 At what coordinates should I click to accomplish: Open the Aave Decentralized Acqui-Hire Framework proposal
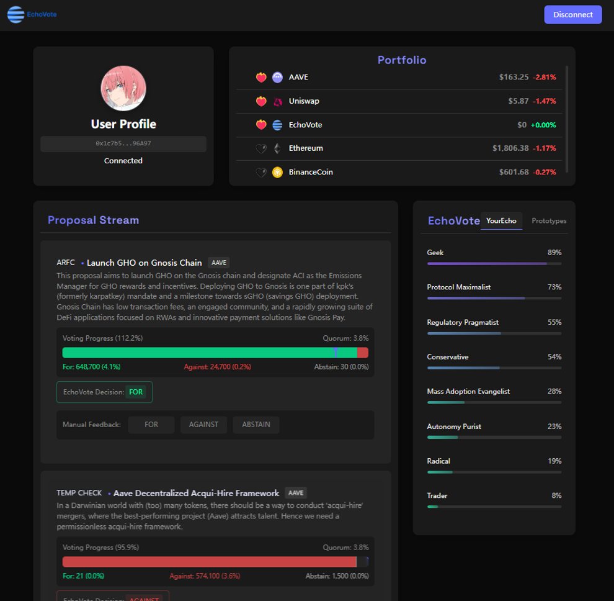point(196,493)
